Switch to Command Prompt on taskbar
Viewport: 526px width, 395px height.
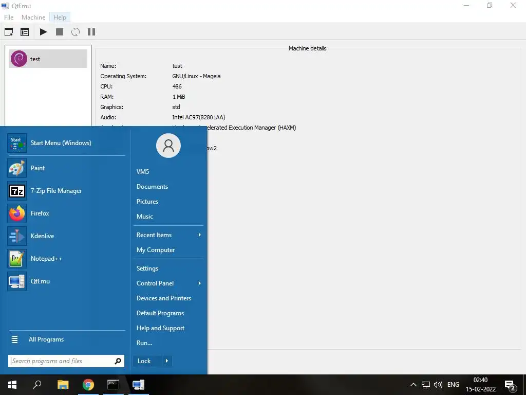[113, 385]
